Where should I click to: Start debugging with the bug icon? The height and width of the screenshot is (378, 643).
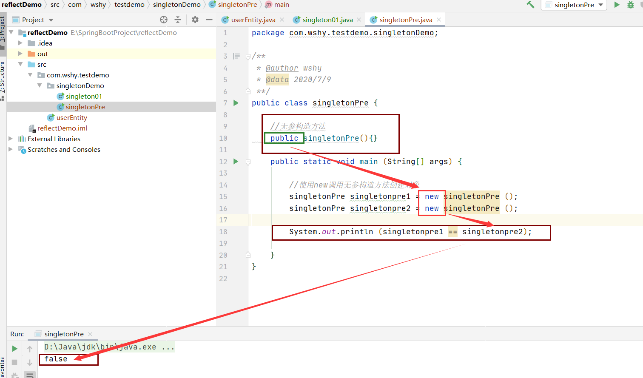(631, 5)
